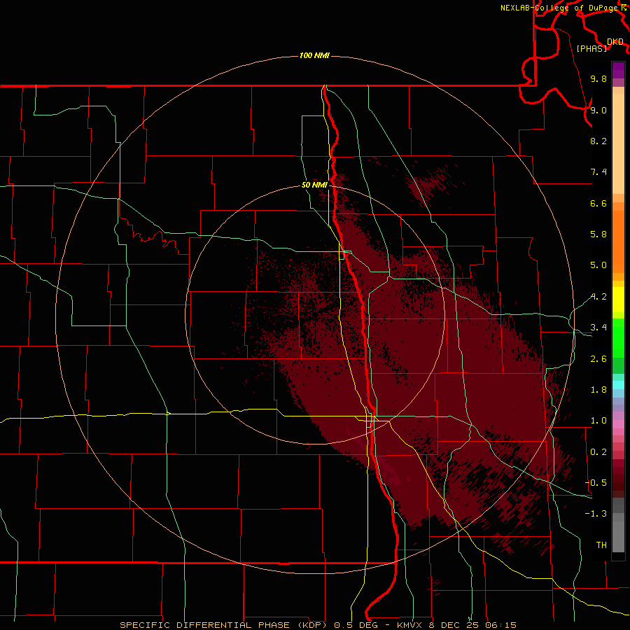Select the 9.8 colorbar value
This screenshot has height=630, width=630.
598,78
